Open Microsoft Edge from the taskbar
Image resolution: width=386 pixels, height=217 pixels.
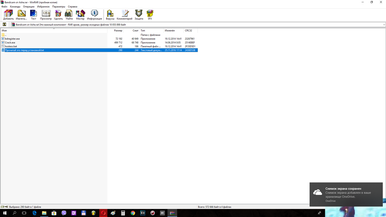34,213
